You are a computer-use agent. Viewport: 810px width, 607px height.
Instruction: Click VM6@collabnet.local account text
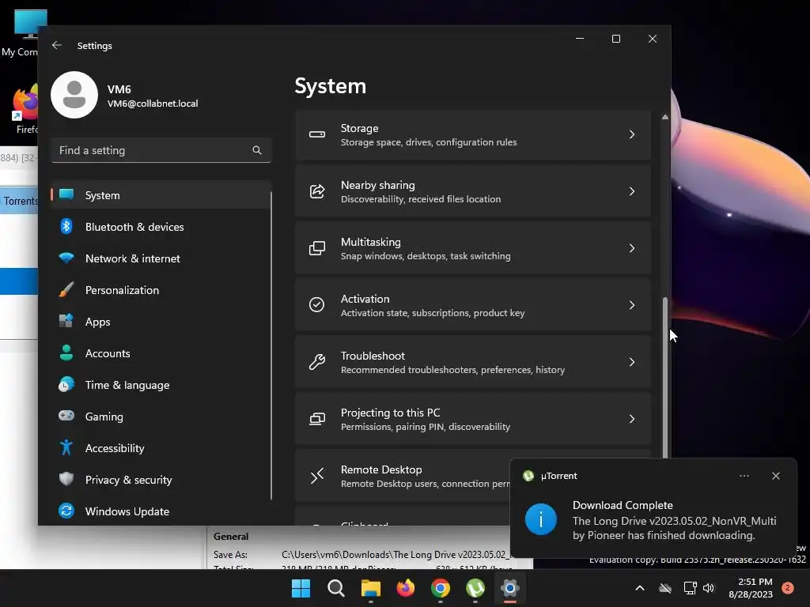(153, 104)
